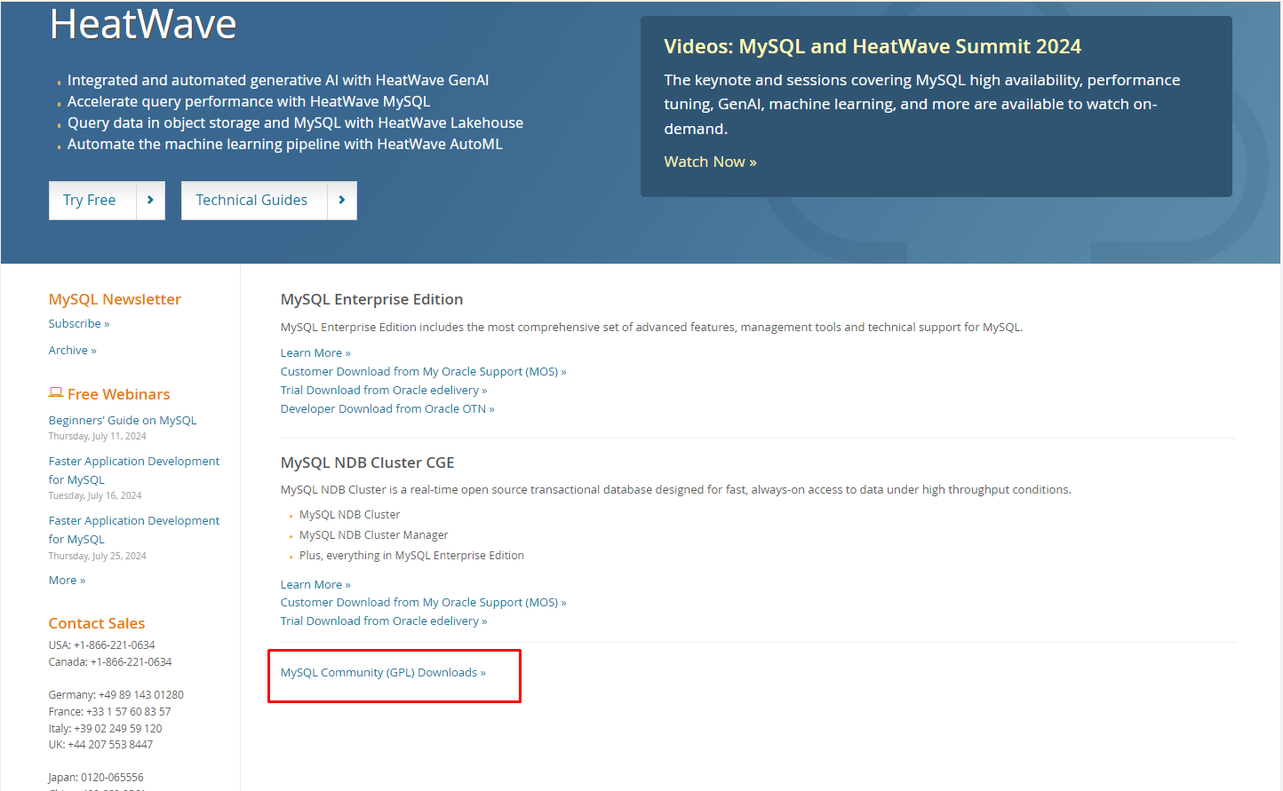
Task: Open the Technical Guides button
Action: [x=269, y=201]
